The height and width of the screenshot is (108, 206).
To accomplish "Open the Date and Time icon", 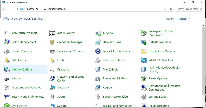I will (98, 42).
